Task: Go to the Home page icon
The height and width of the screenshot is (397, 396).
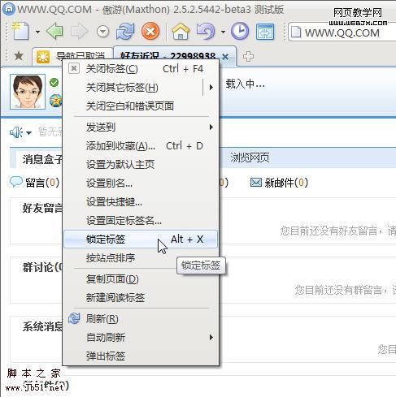Action: point(181,31)
